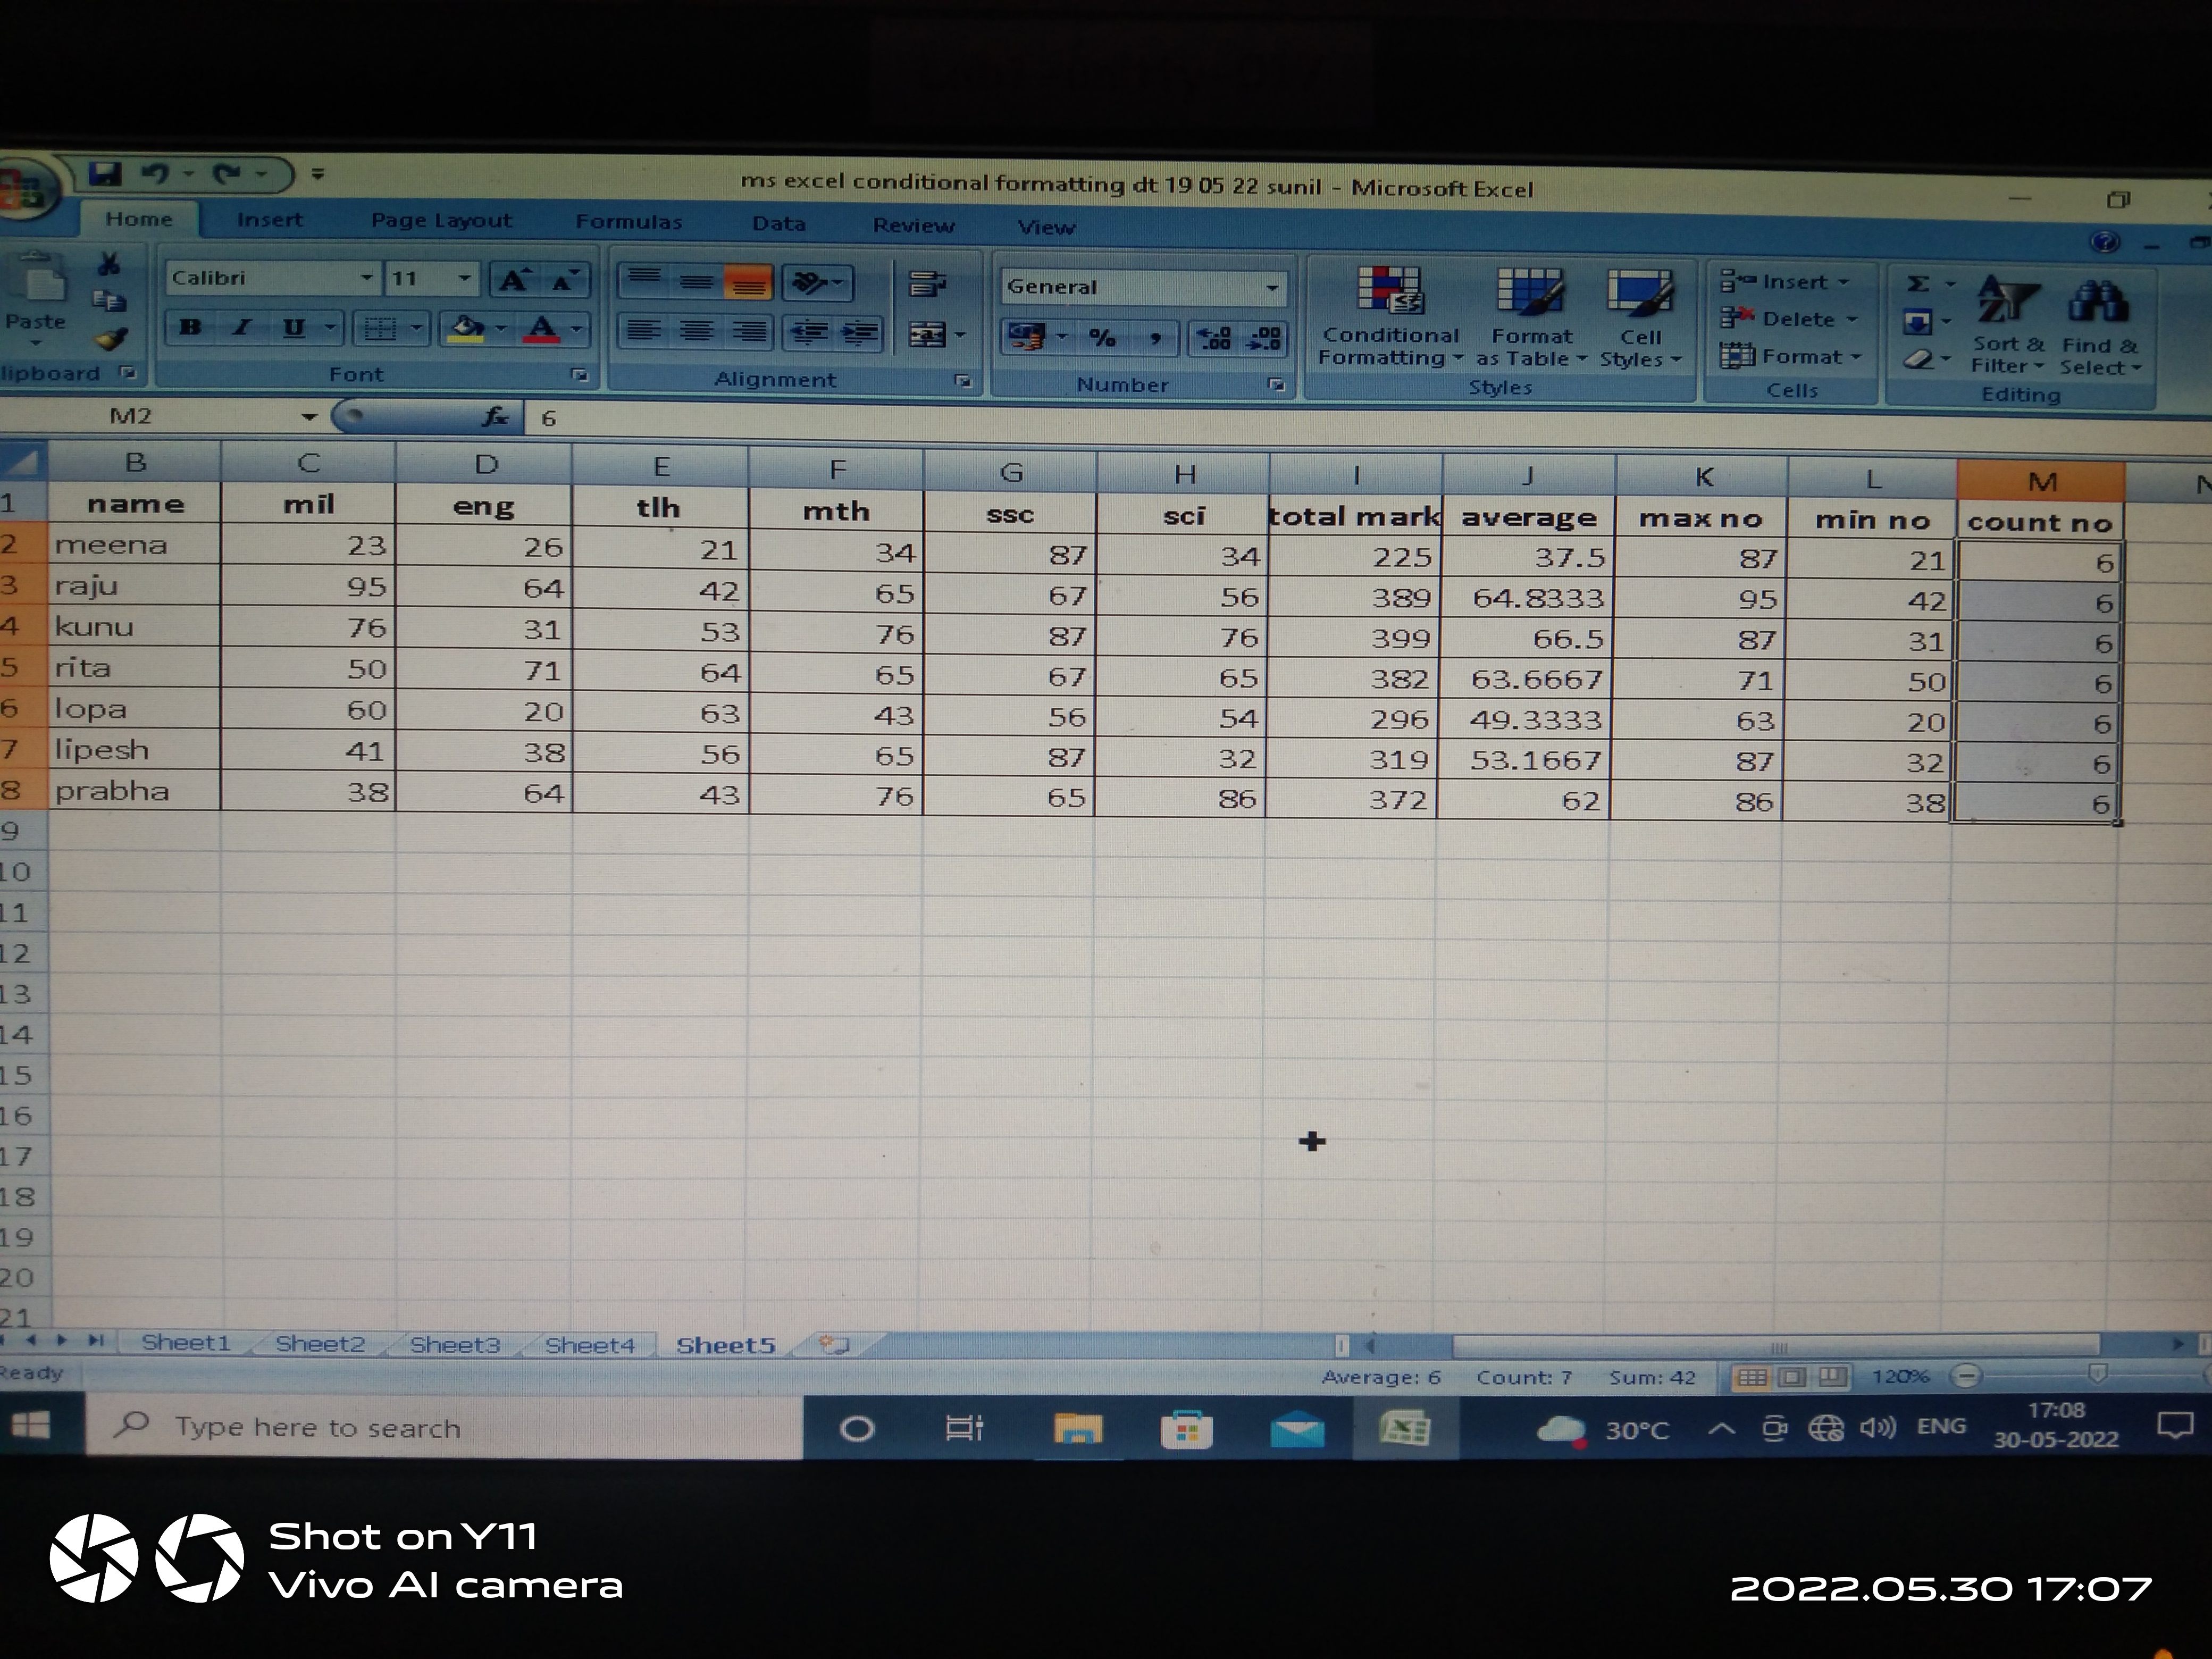Toggle center text alignment

[x=696, y=331]
